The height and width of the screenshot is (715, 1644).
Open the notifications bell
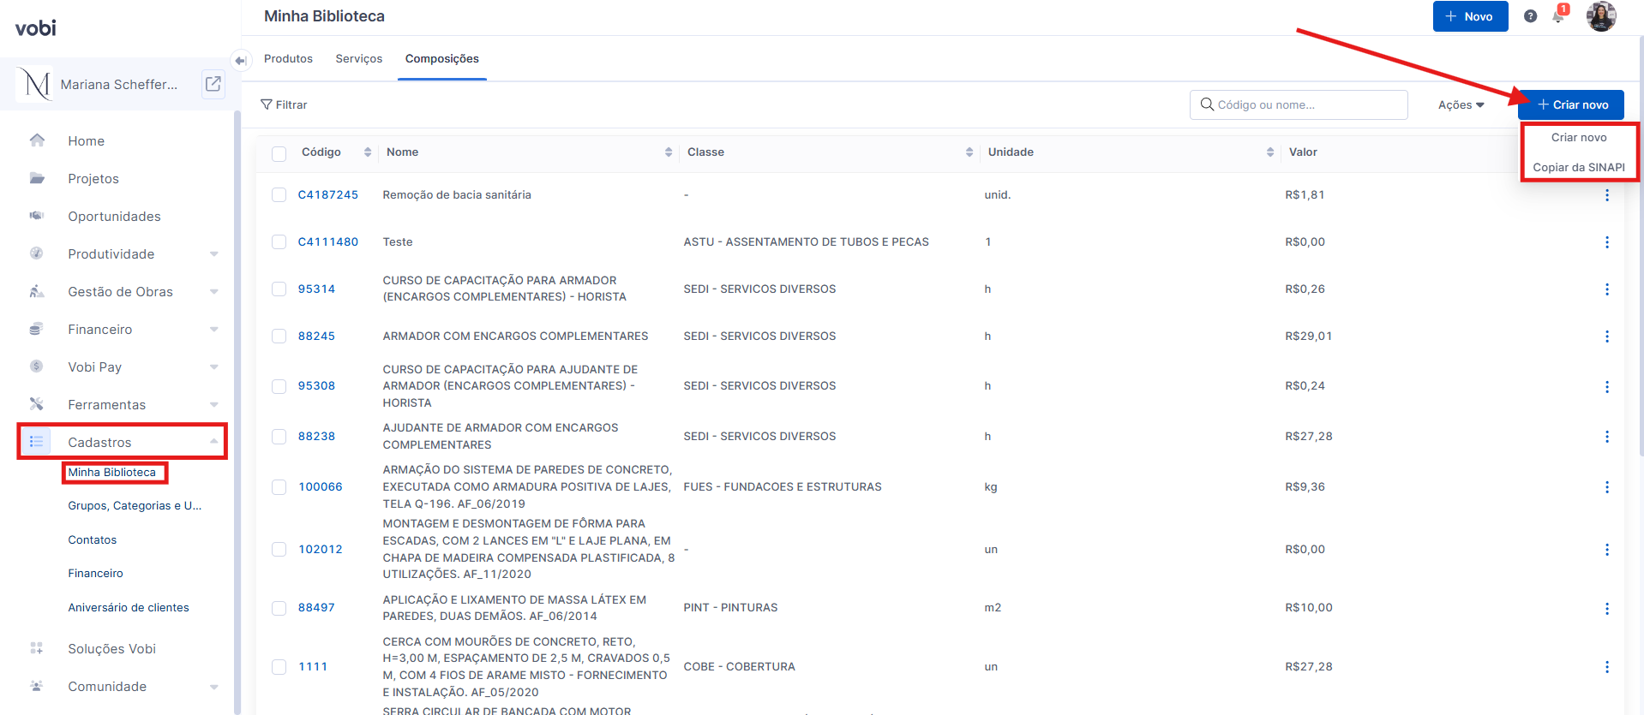tap(1558, 16)
